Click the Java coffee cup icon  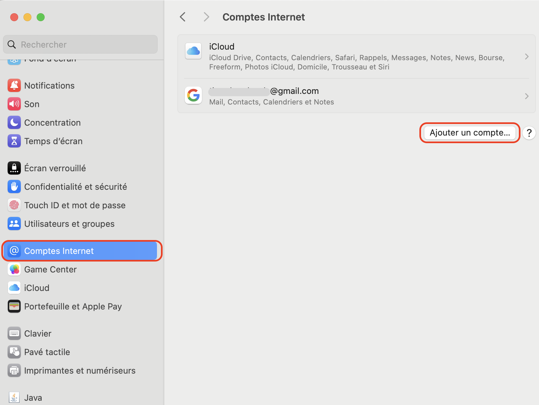pyautogui.click(x=14, y=398)
